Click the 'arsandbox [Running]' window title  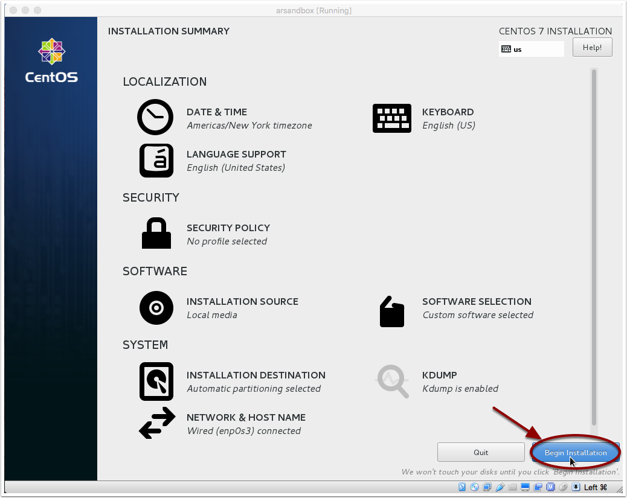tap(313, 10)
